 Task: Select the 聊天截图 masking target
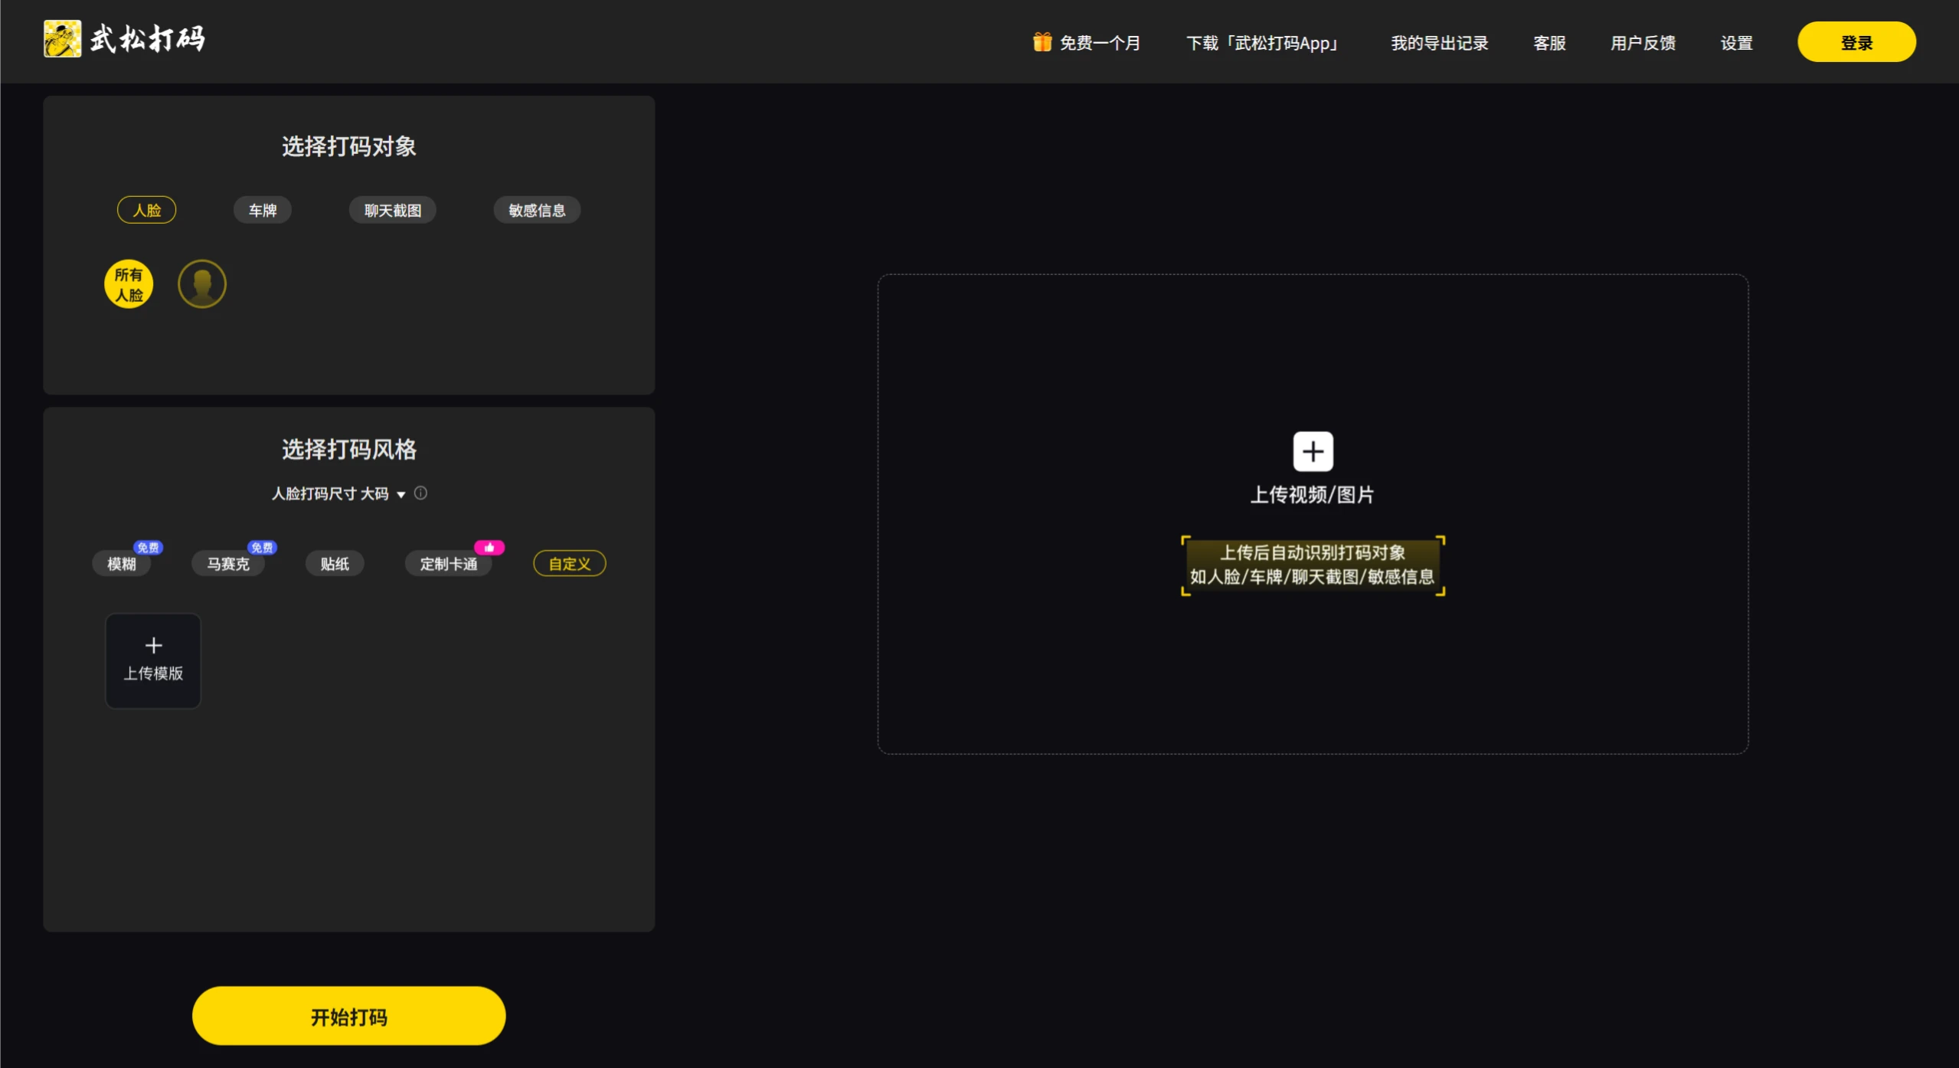pos(392,209)
